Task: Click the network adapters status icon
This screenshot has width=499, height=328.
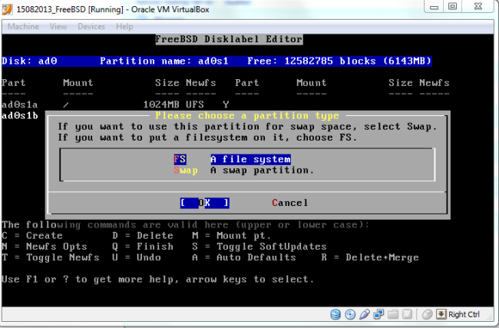Action: [x=378, y=315]
